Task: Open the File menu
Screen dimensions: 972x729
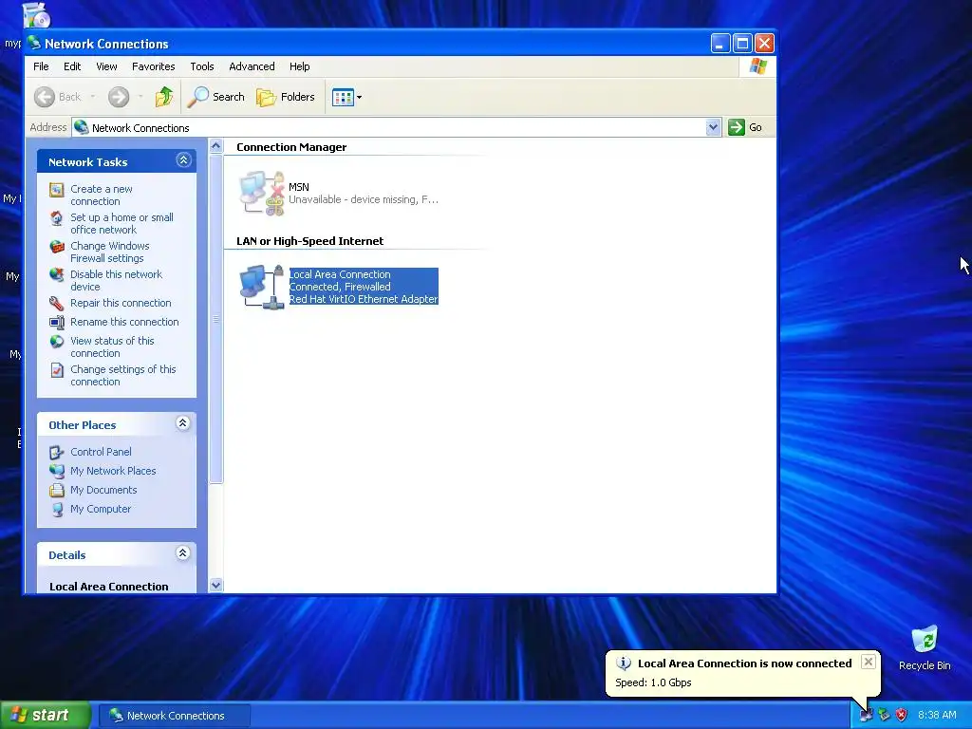Action: coord(41,66)
